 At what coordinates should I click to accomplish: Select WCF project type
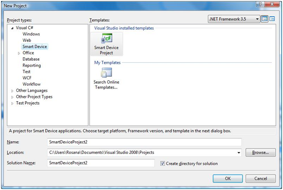(x=27, y=78)
